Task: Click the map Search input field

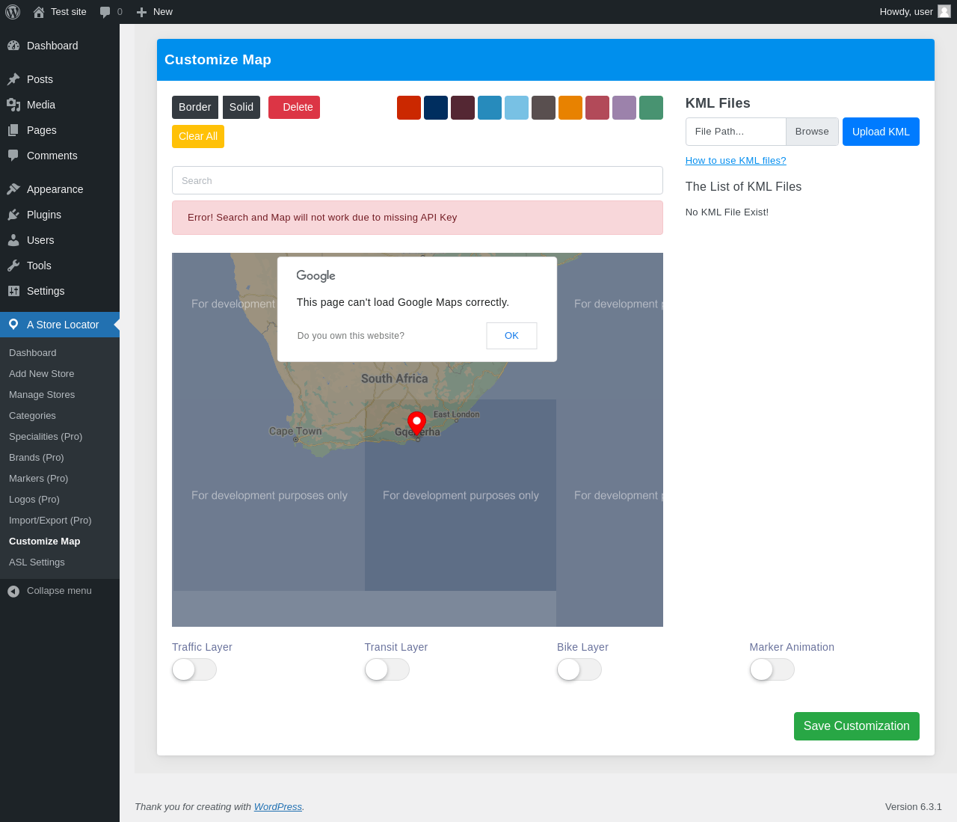Action: [x=417, y=180]
